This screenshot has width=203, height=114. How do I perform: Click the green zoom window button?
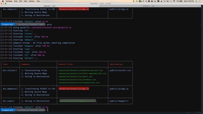point(6,3)
